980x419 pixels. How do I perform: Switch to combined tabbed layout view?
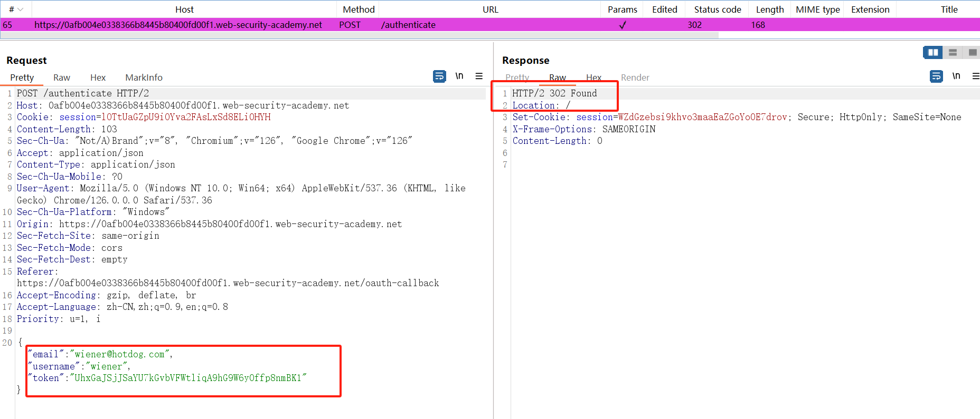[972, 52]
